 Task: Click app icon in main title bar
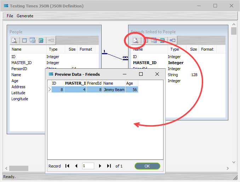6,6
